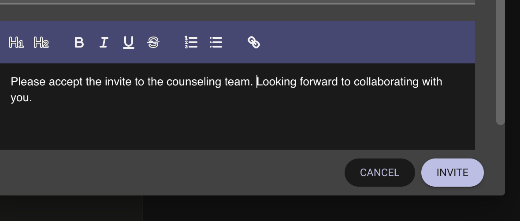Image resolution: width=520 pixels, height=221 pixels.
Task: Click the Cancel button
Action: click(x=379, y=173)
